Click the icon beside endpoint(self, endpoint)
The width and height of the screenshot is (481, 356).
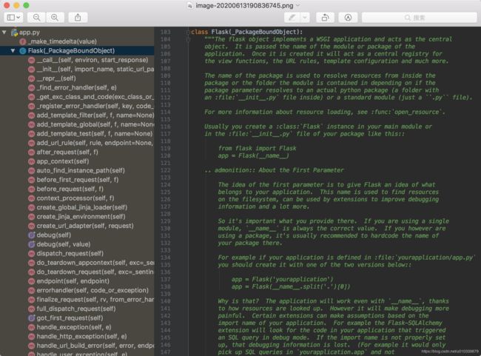(31, 281)
